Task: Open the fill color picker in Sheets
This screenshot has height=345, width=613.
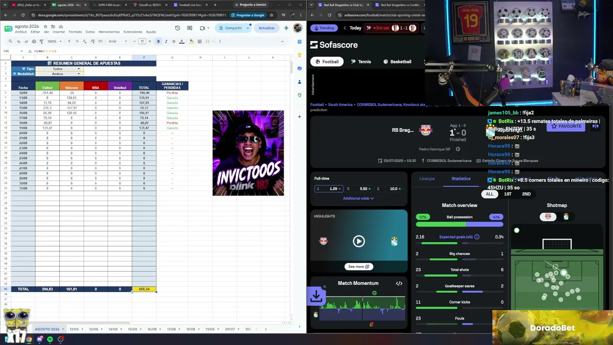Action: [x=192, y=41]
